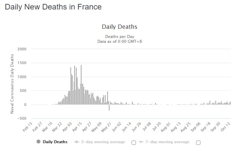Viewport: 233px width, 151px height.
Task: Click the Daily Deaths chart title
Action: tap(119, 27)
